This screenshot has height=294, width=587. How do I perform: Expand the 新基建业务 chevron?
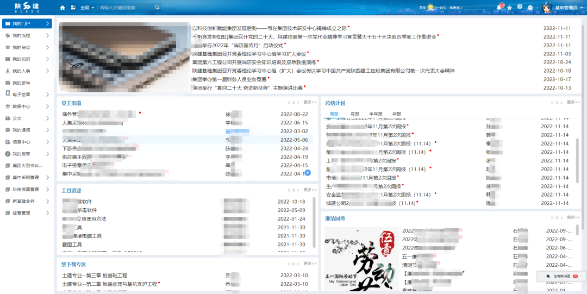tap(47, 201)
